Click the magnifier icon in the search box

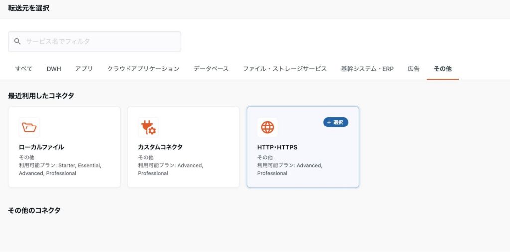coord(17,42)
